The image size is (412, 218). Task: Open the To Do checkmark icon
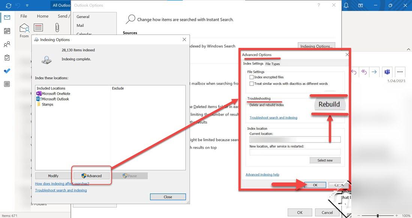tap(7, 71)
